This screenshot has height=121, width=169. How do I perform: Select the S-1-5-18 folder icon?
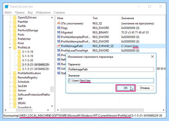click(19, 52)
